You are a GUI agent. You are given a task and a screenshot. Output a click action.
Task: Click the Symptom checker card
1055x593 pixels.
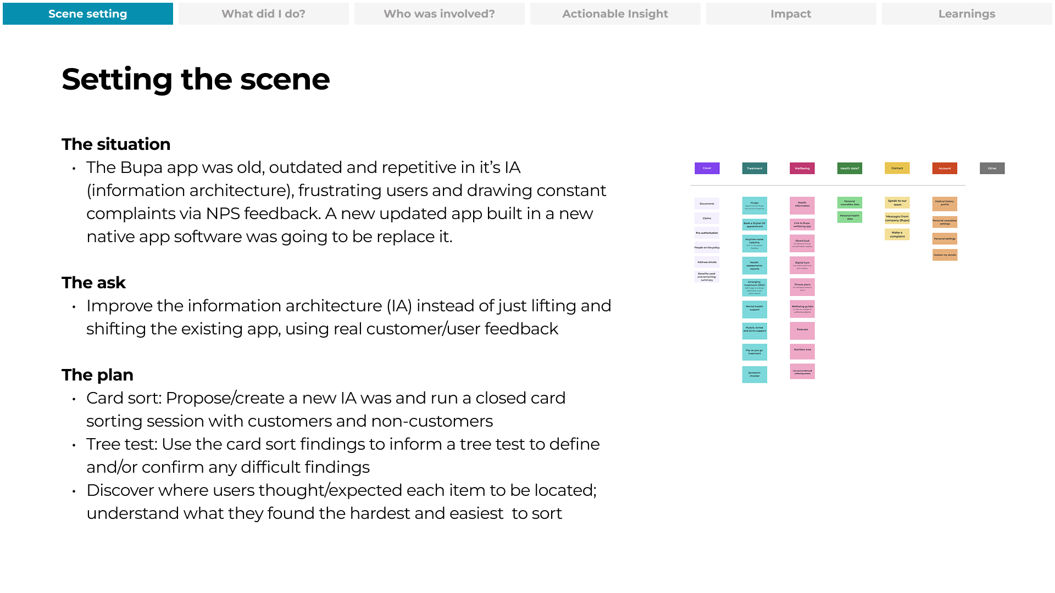754,374
